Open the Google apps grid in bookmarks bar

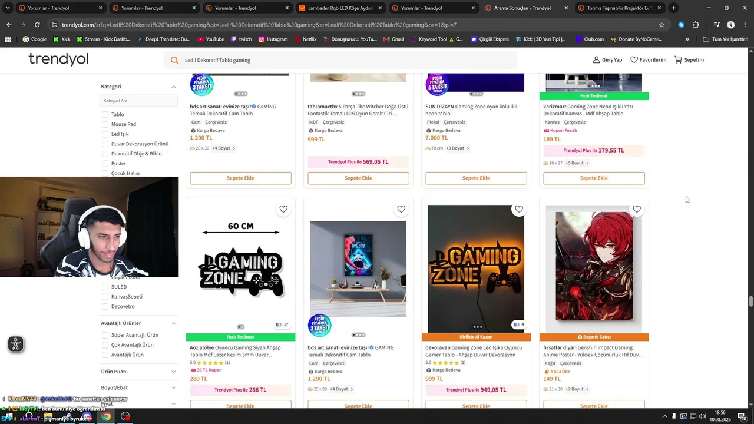click(8, 39)
